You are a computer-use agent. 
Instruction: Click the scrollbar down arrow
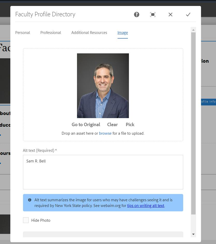(193, 234)
